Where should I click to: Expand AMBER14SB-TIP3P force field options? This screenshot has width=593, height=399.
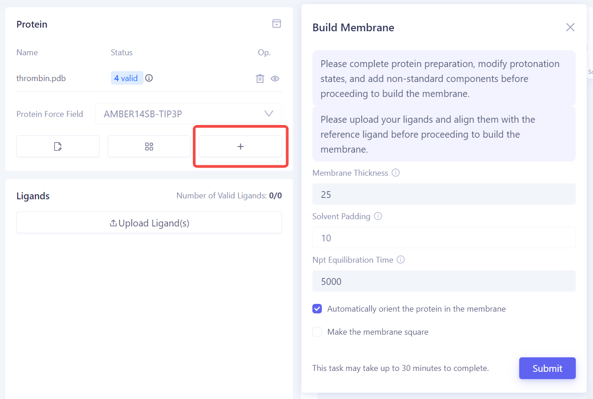[x=268, y=113]
